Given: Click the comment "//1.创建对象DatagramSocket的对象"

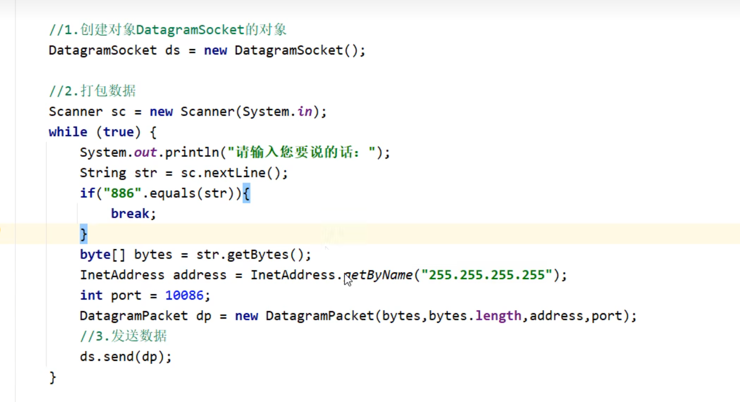Looking at the screenshot, I should pos(168,30).
